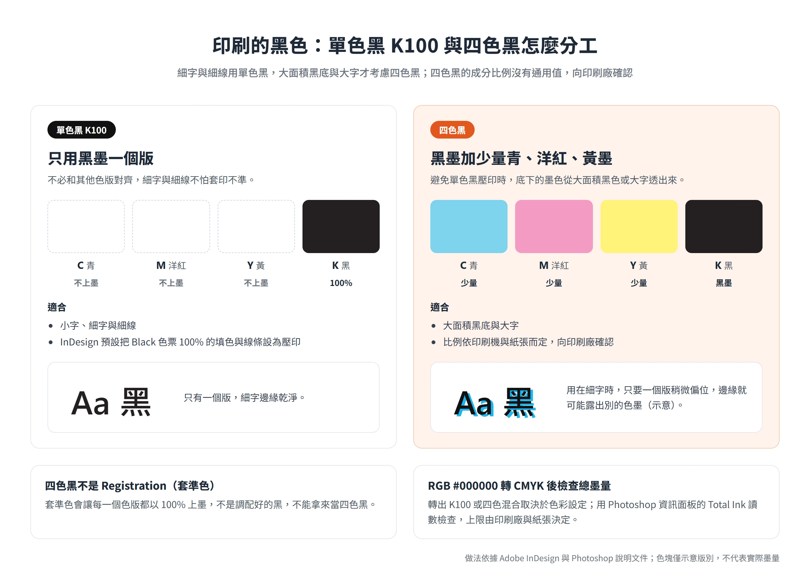Select the black swatch in 四色黑 card
This screenshot has height=571, width=810.
(x=724, y=226)
